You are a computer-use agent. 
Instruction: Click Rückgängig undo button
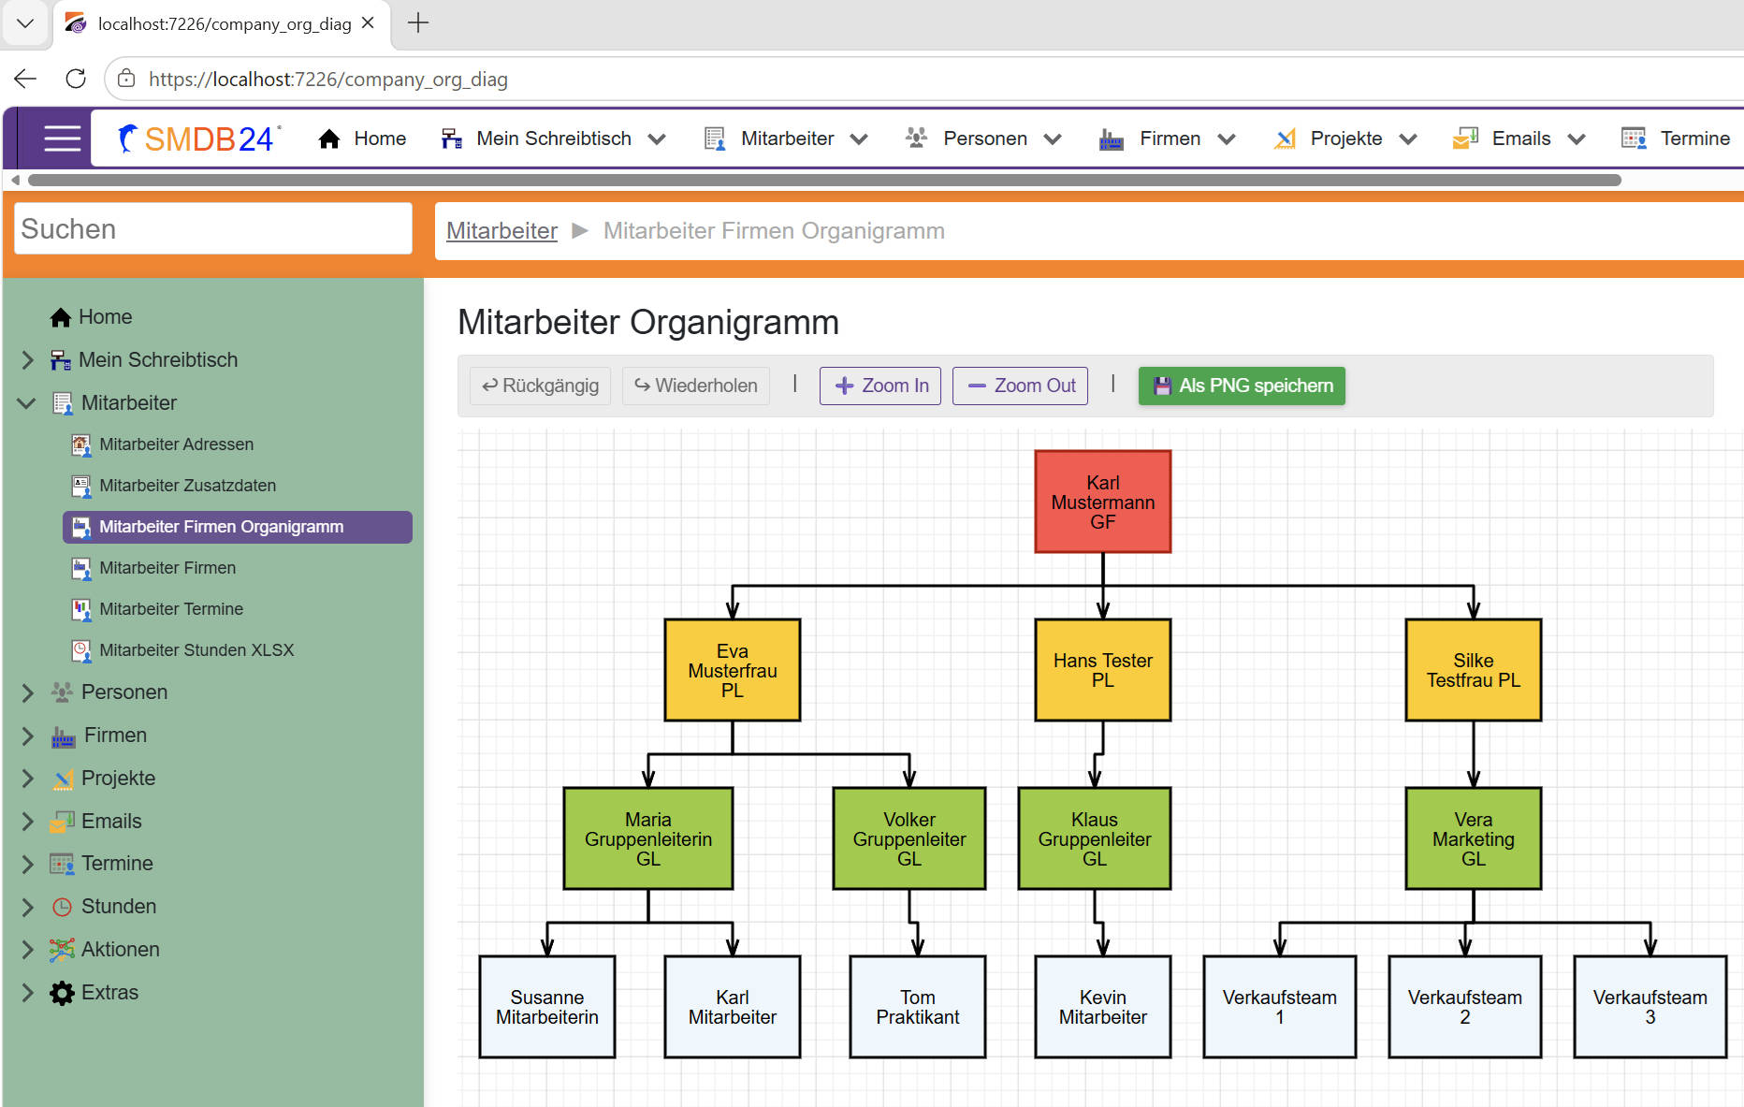tap(540, 386)
